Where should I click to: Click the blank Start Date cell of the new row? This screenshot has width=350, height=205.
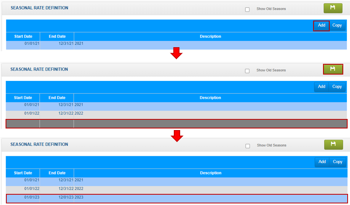click(x=23, y=124)
